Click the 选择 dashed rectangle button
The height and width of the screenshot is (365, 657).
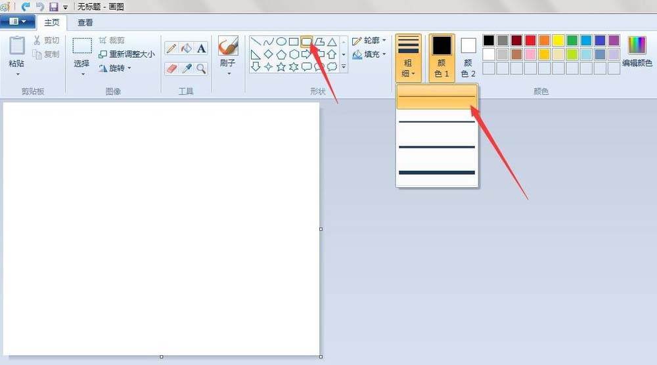click(x=82, y=51)
